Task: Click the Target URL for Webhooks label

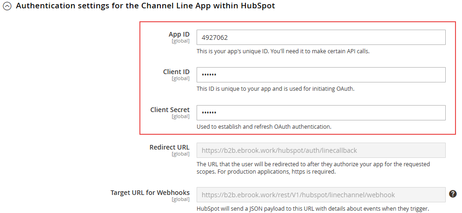Action: click(x=150, y=193)
